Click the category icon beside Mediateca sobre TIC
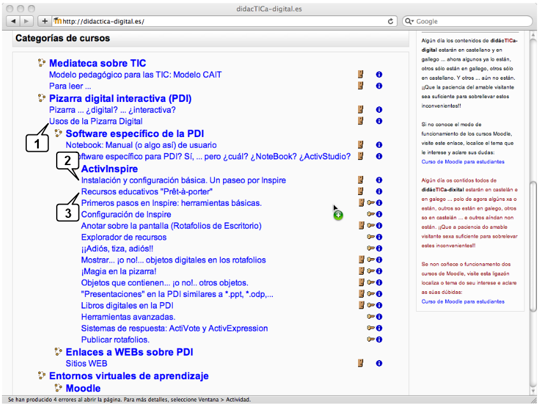The height and width of the screenshot is (406, 539). (x=42, y=63)
